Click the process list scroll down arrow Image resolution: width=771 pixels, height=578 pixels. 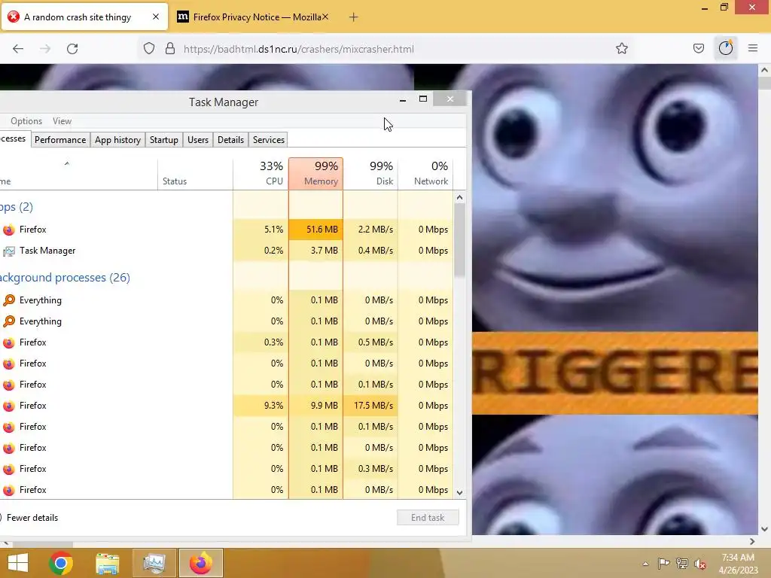pyautogui.click(x=459, y=492)
